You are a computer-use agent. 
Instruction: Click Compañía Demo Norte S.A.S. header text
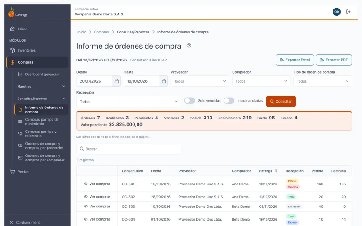tap(99, 14)
